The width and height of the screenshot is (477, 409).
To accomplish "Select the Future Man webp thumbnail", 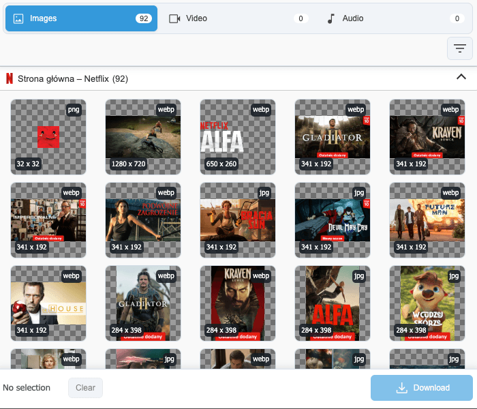I will point(427,220).
